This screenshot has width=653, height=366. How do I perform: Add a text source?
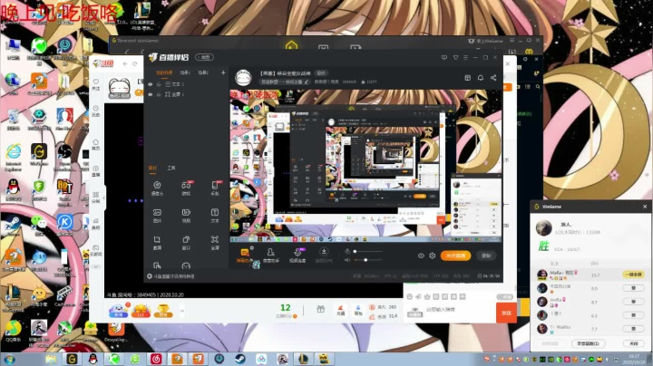pyautogui.click(x=215, y=216)
